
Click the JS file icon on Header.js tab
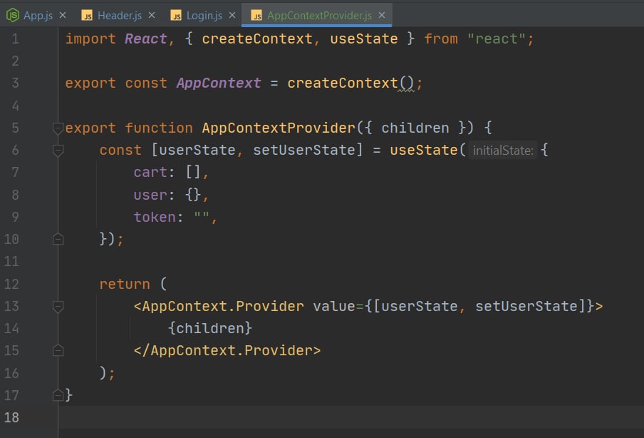(x=88, y=15)
